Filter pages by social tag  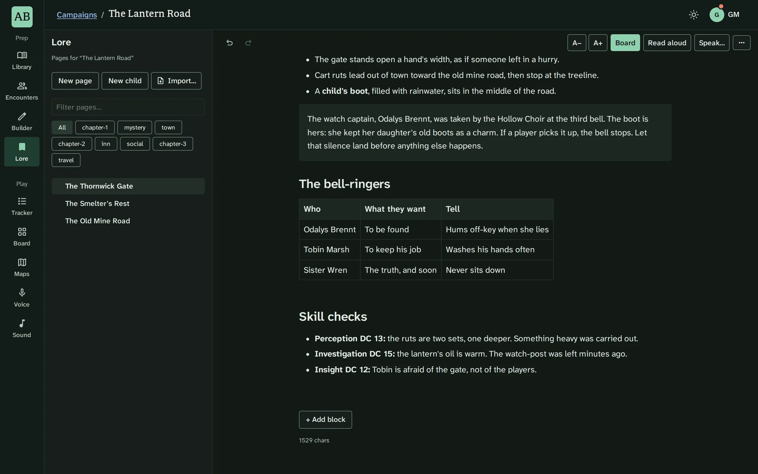coord(135,144)
